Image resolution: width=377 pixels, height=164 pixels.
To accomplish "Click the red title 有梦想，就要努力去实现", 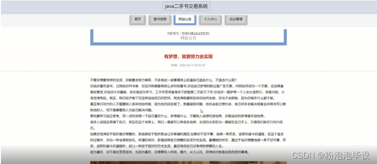I will click(188, 57).
